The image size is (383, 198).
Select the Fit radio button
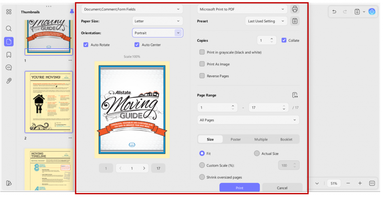tap(202, 154)
